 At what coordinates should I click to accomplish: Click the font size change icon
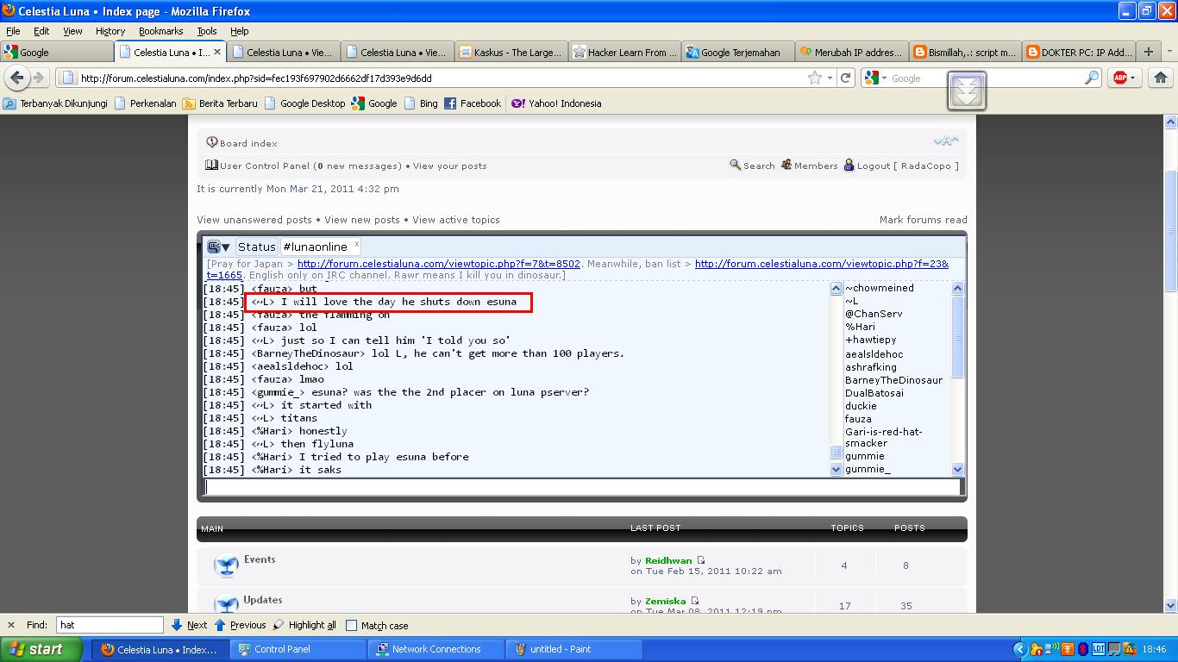point(945,141)
